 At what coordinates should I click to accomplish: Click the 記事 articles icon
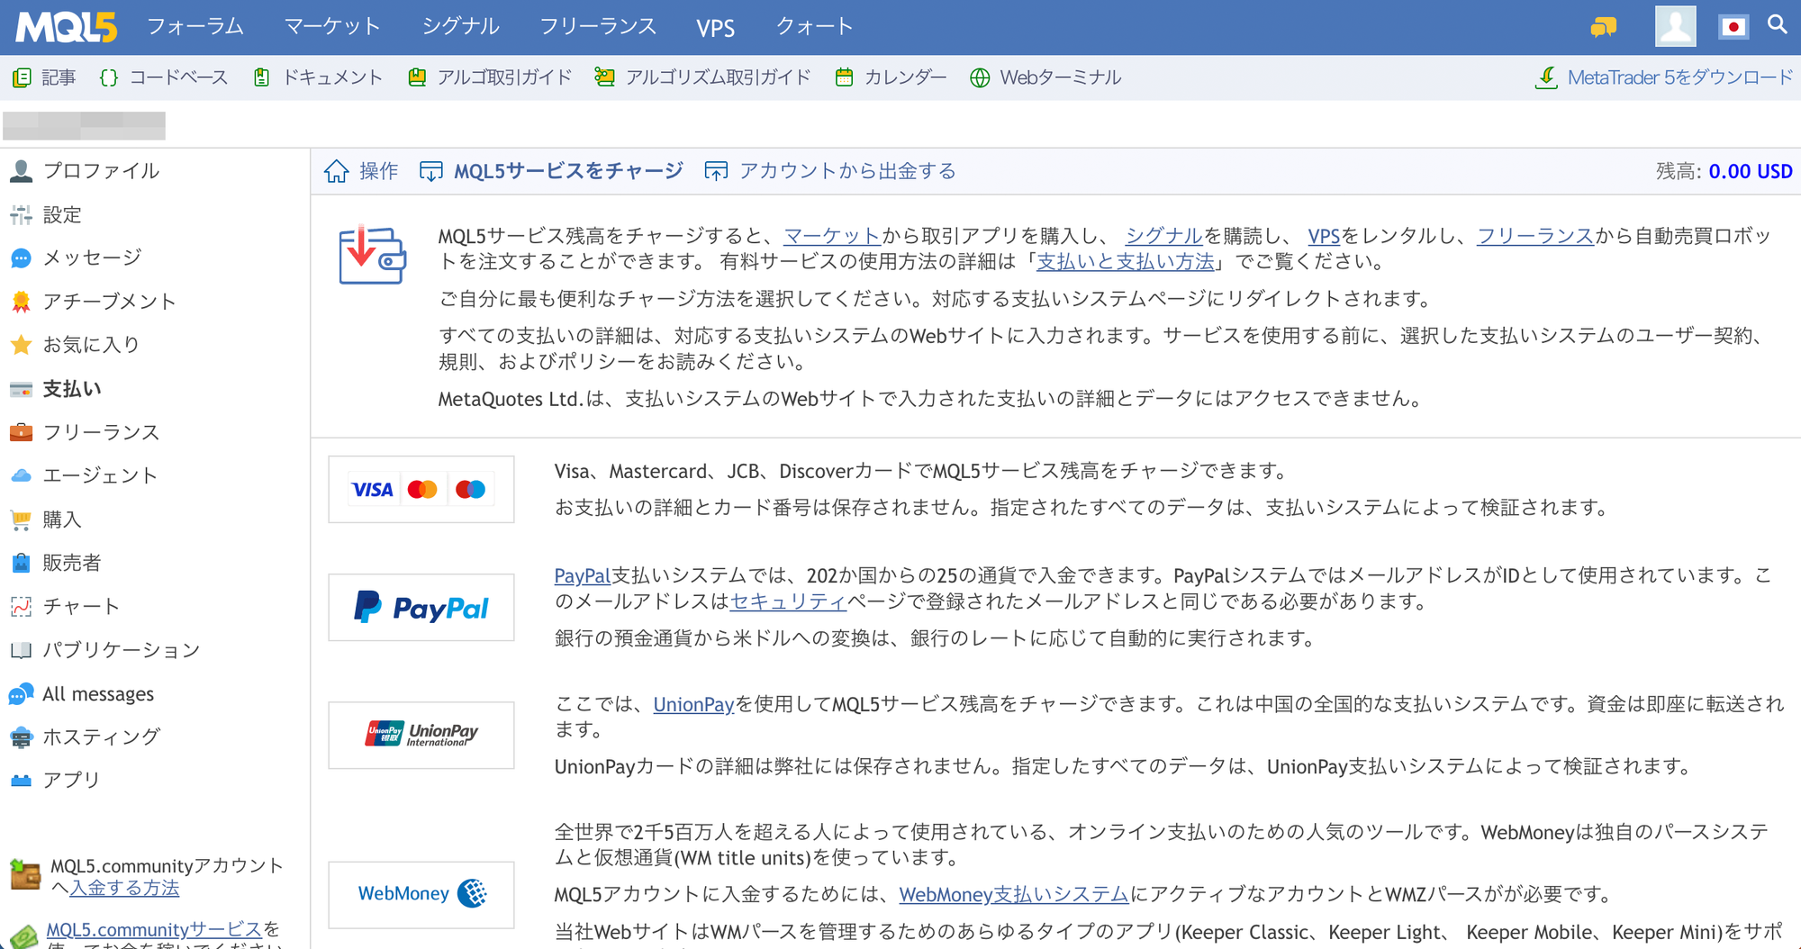point(23,78)
